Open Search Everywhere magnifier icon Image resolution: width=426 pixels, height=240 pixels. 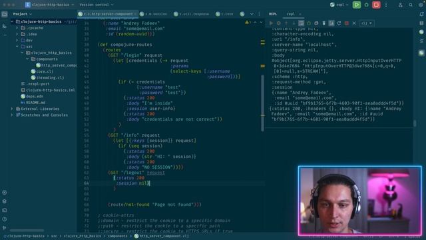(x=411, y=5)
